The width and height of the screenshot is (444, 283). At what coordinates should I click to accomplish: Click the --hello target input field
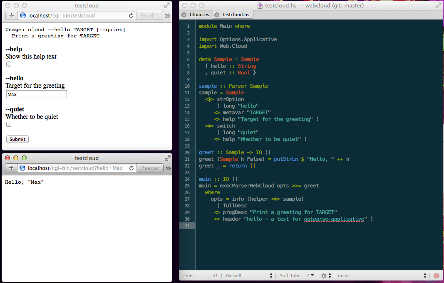(x=37, y=94)
